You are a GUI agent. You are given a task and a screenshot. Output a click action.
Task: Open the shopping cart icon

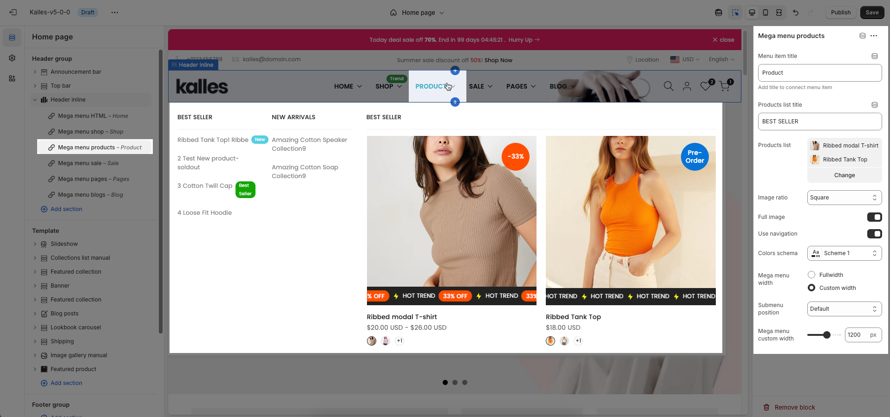coord(725,85)
